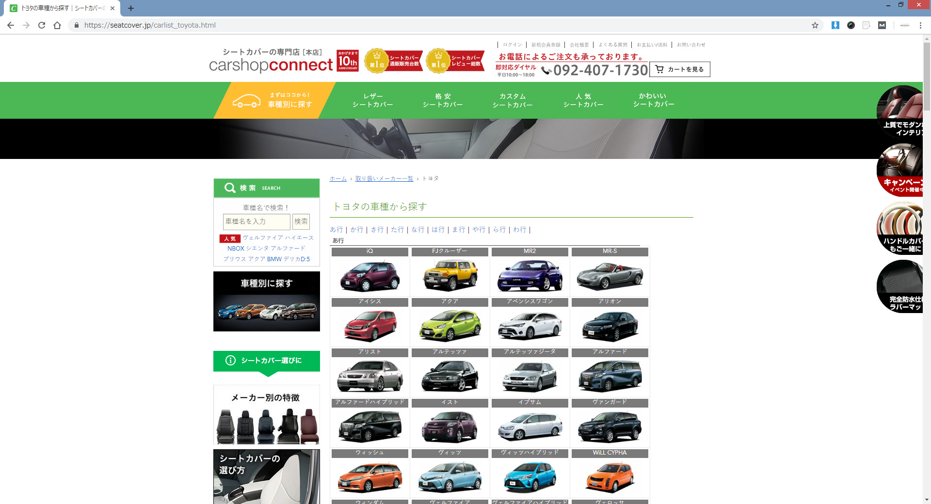931x504 pixels.
Task: Click the round dark extension icon
Action: pos(851,25)
